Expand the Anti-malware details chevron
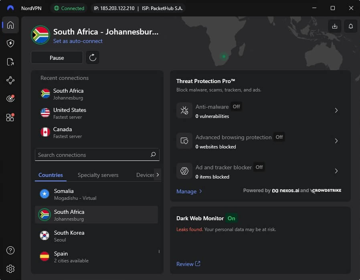360x280 pixels. tap(336, 110)
